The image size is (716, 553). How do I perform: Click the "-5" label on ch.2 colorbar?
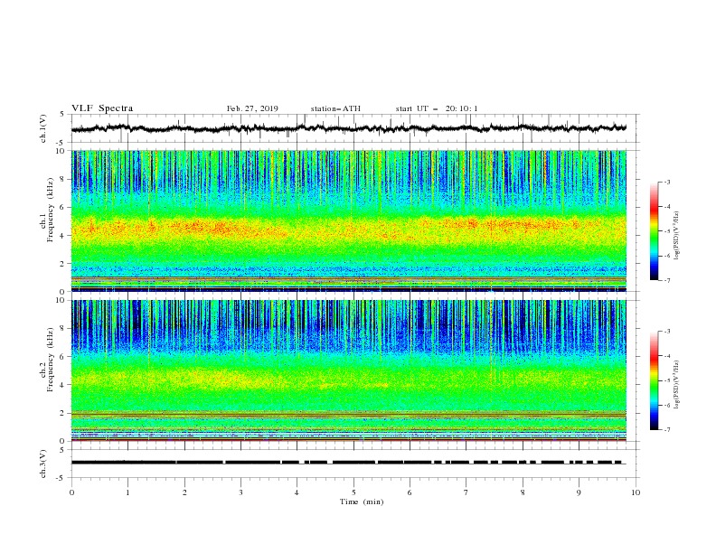(x=666, y=380)
